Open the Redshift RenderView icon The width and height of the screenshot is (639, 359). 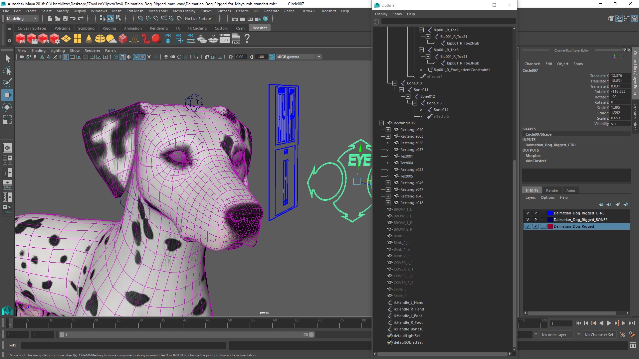21,39
